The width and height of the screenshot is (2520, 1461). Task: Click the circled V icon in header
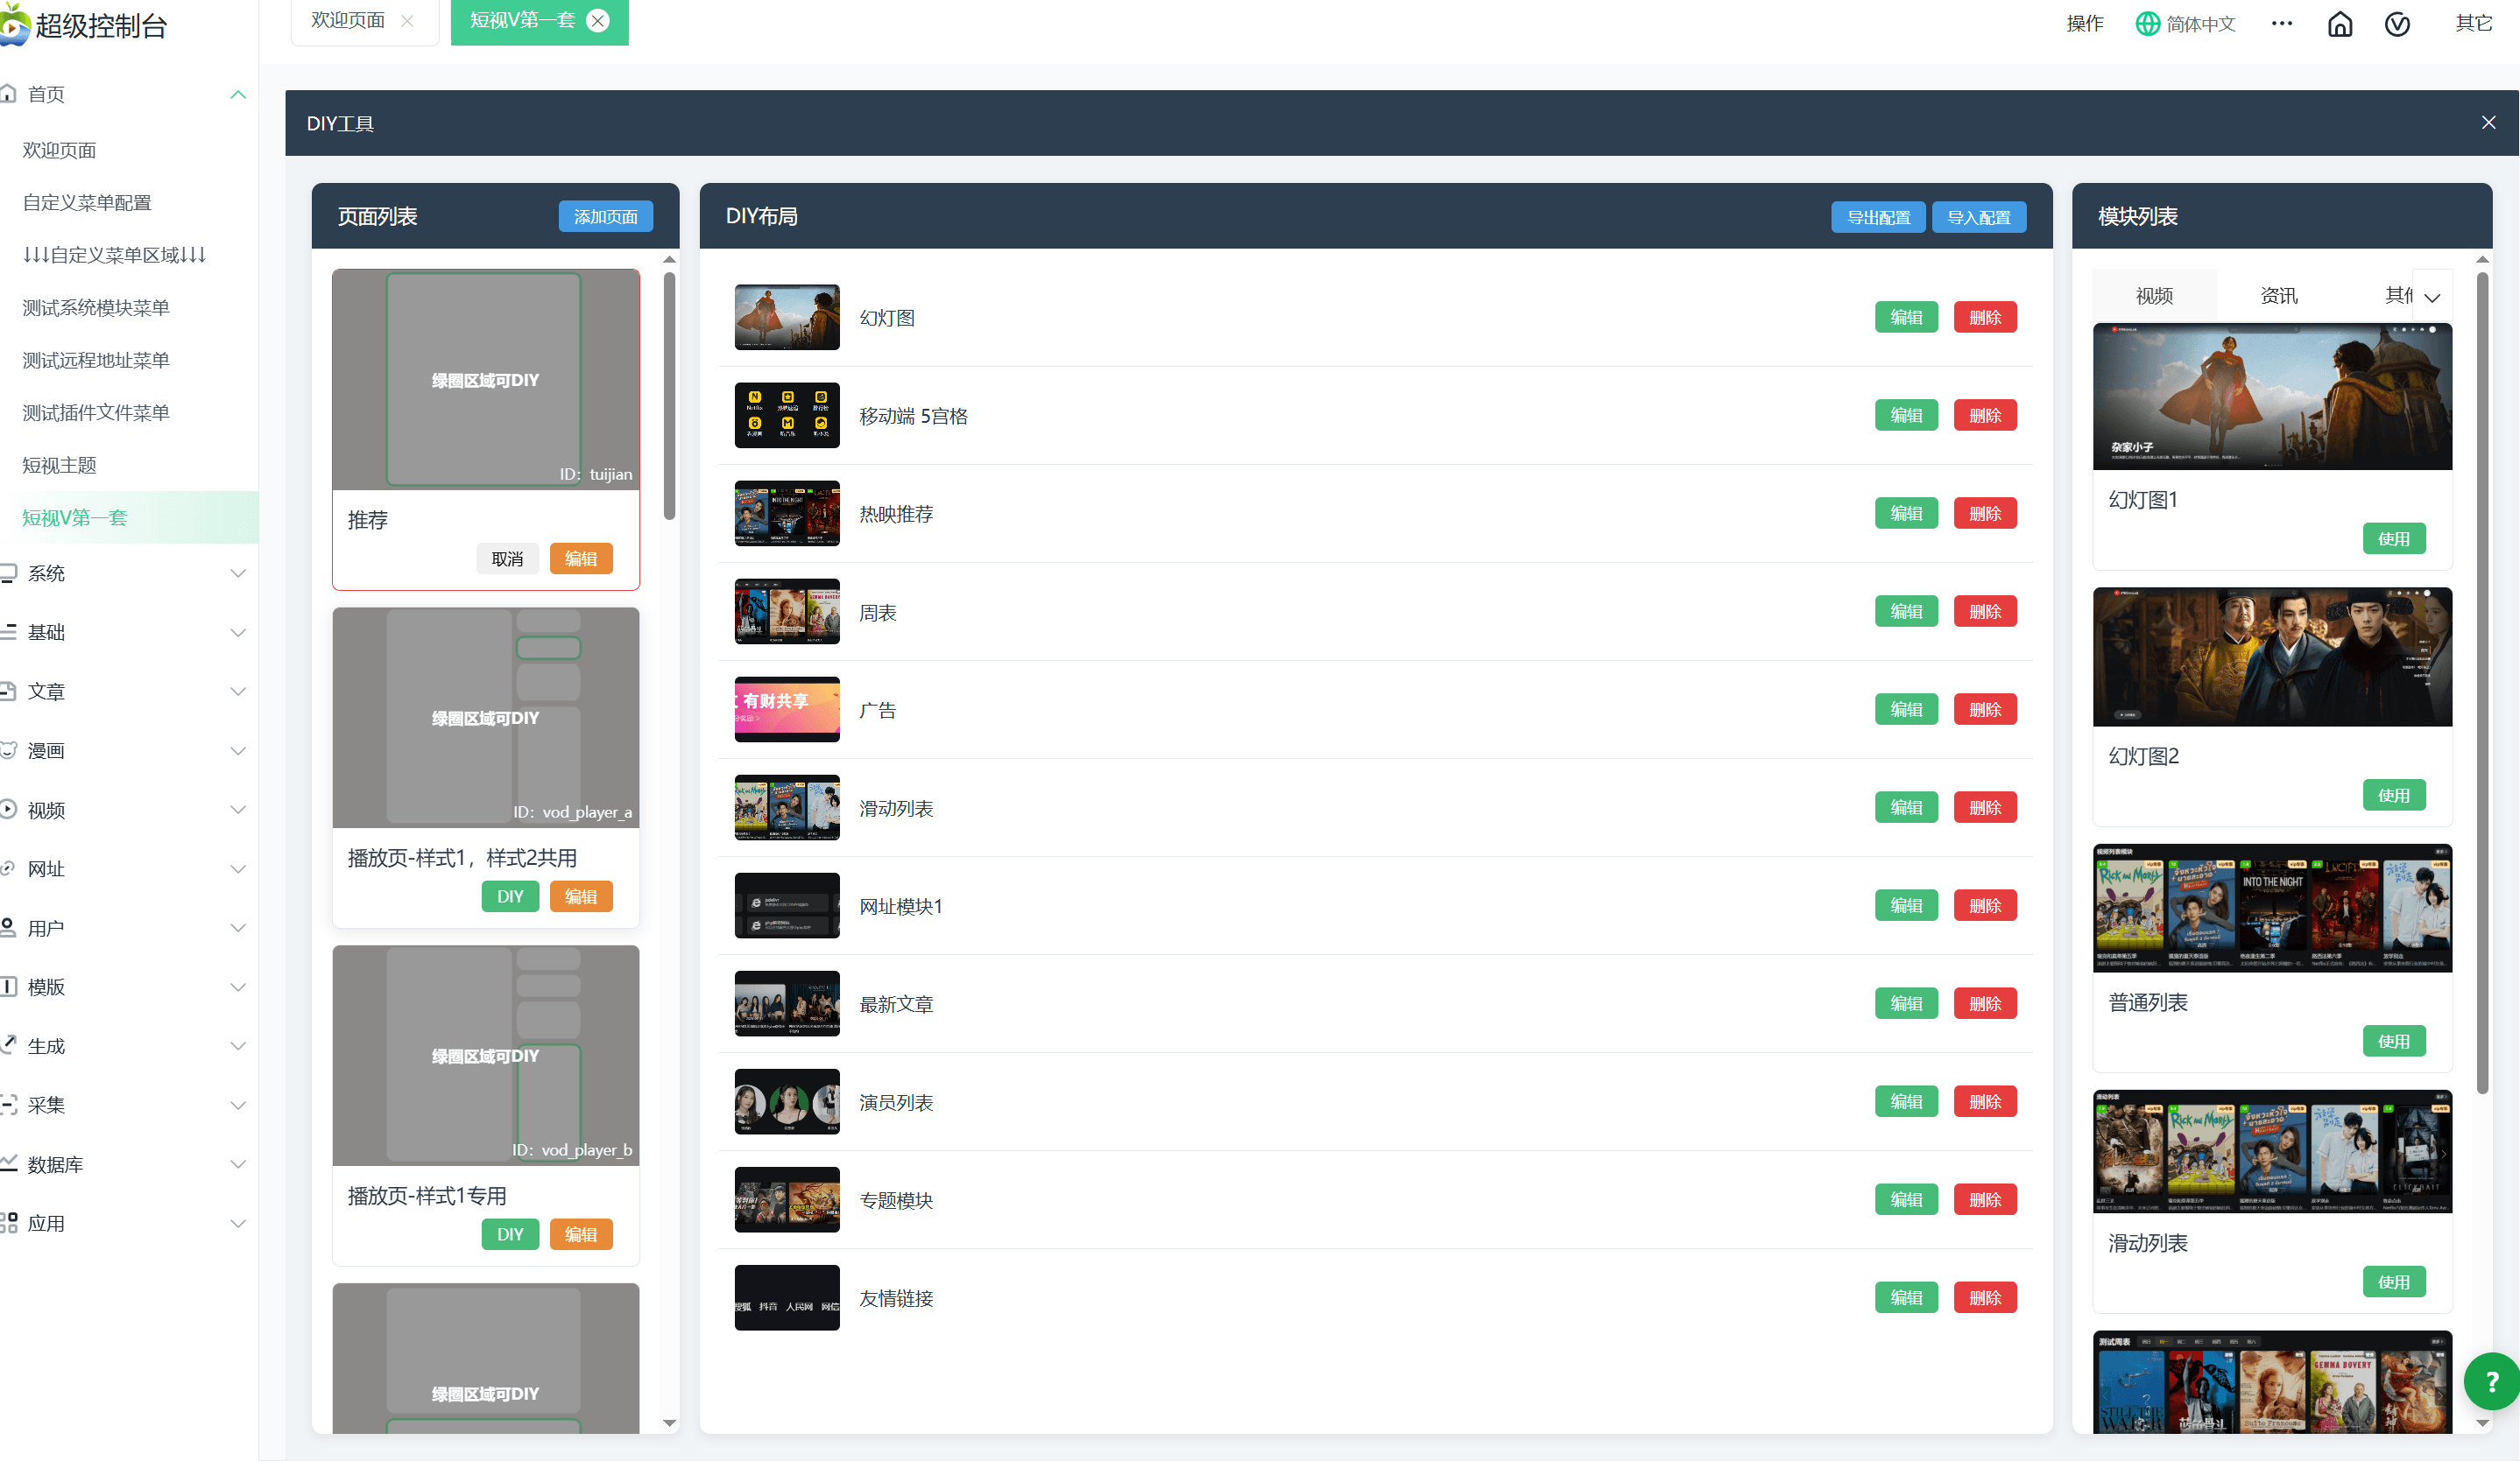2397,24
